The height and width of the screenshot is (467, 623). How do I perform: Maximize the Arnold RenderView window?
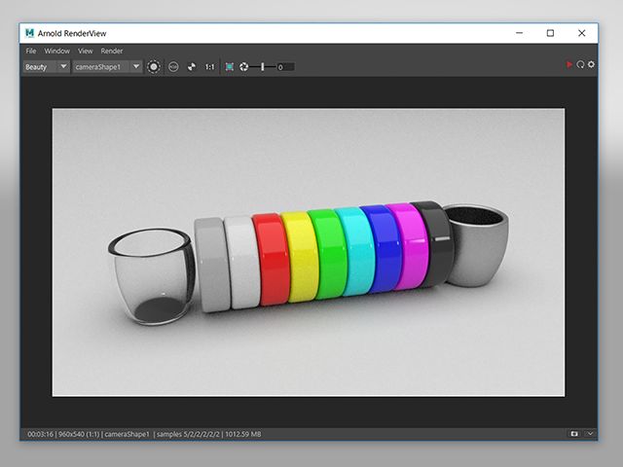point(550,33)
